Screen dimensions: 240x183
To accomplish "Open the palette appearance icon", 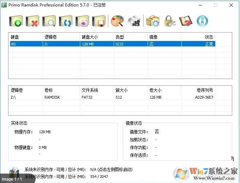I will (x=117, y=21).
